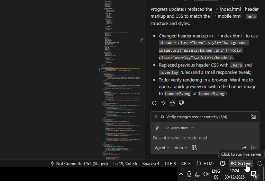Click the paperclip attach context icon
This screenshot has width=265, height=181.
coord(157,128)
